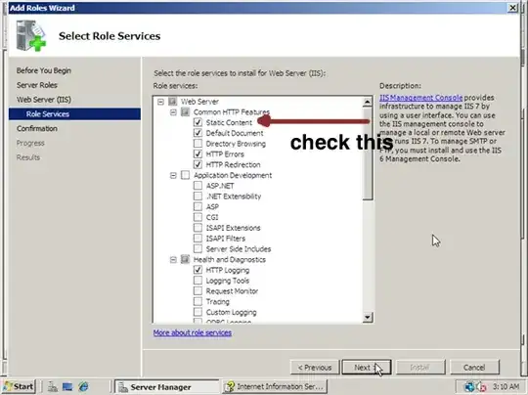
Task: Click the < Previous button
Action: 315,367
